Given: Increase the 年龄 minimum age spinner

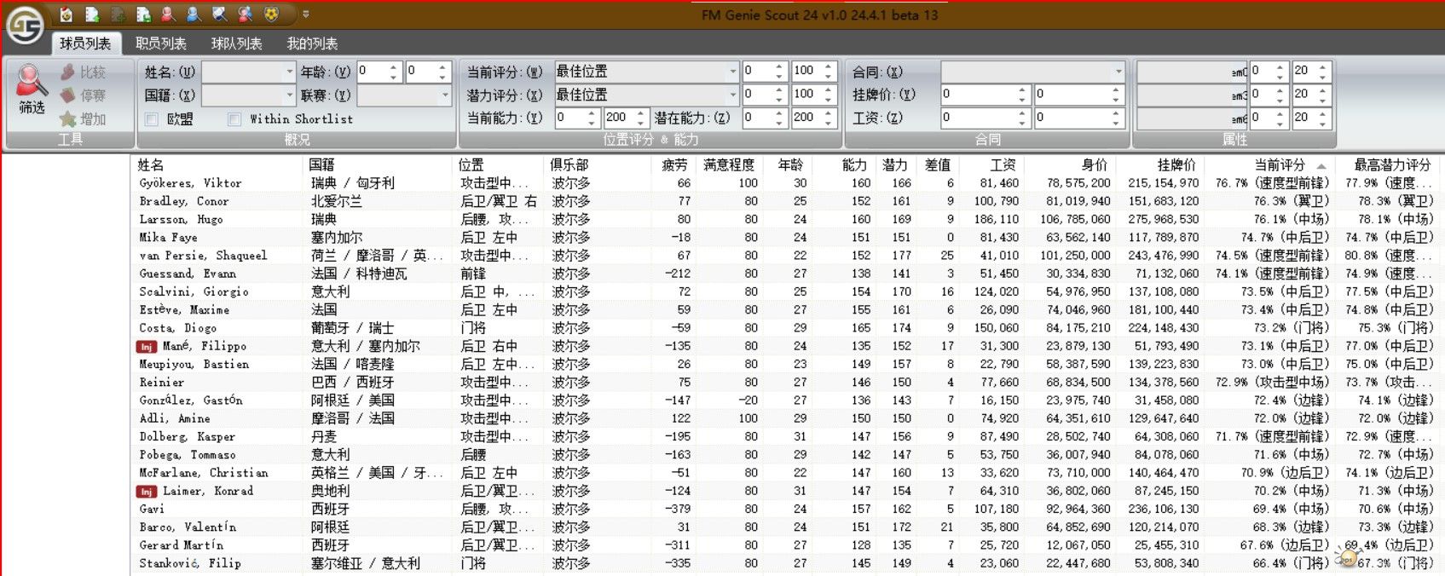Looking at the screenshot, I should coord(393,67).
